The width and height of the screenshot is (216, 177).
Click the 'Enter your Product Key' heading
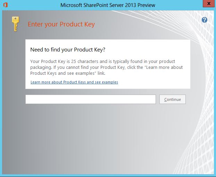click(61, 24)
